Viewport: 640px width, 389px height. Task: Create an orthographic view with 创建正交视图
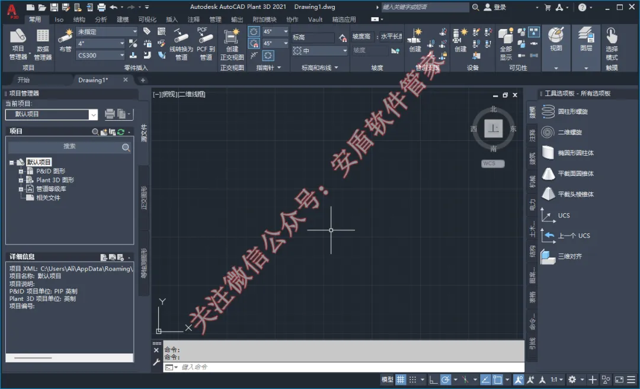tap(232, 44)
